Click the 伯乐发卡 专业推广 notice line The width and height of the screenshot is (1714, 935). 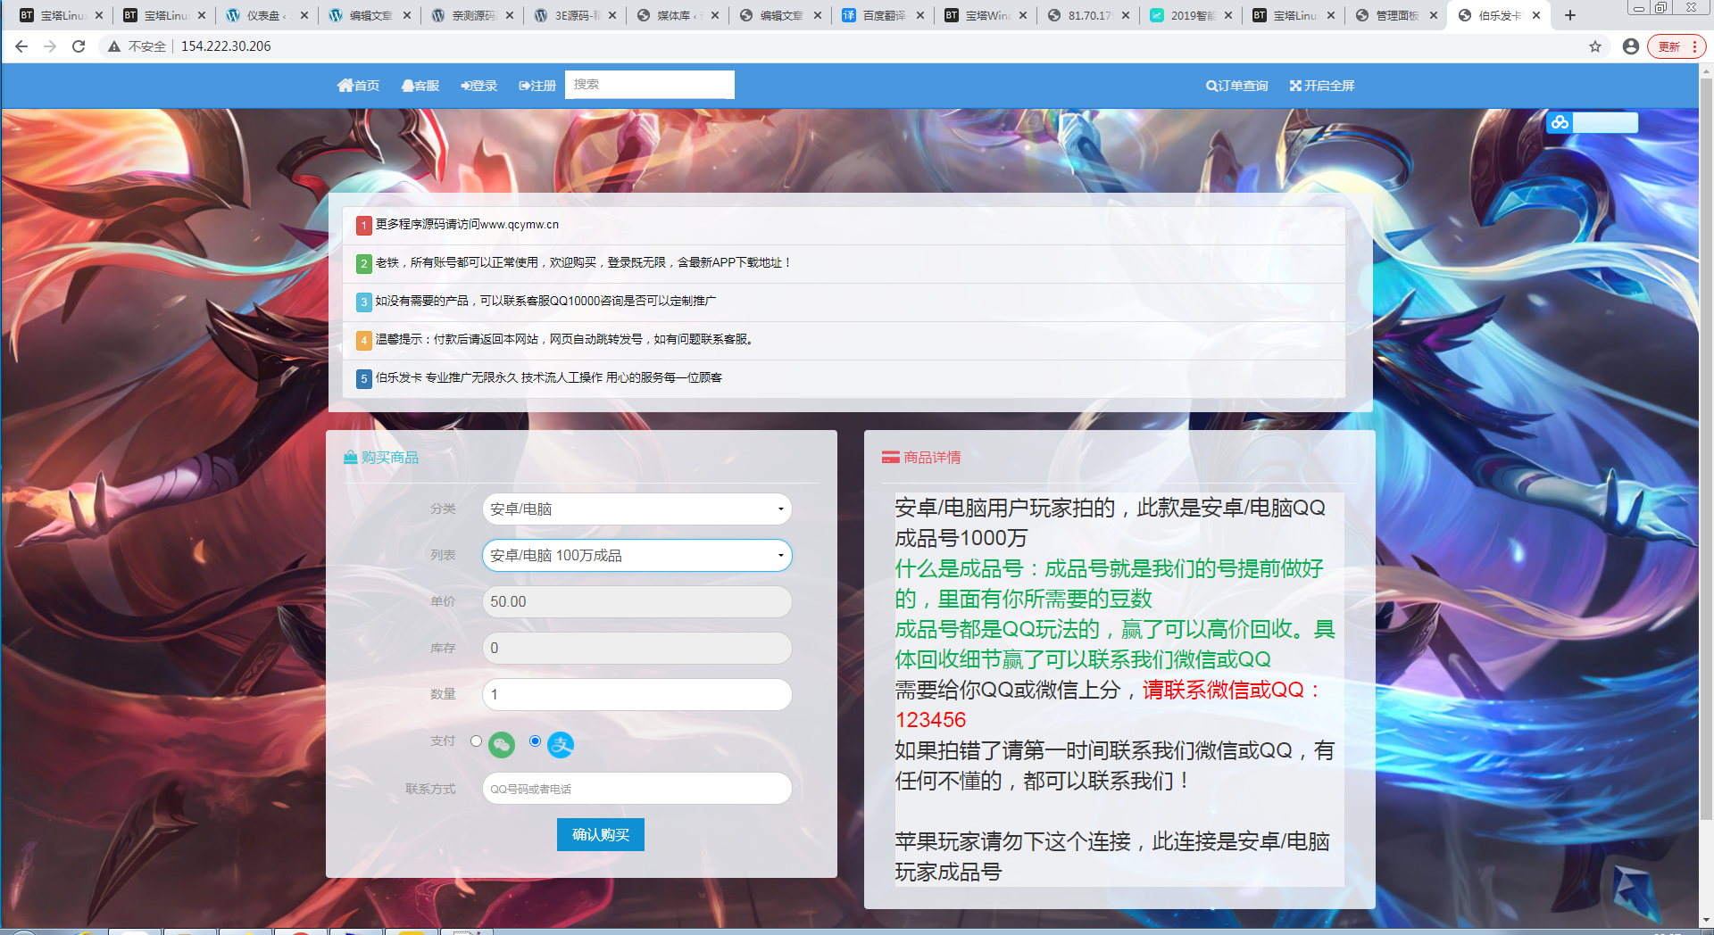point(549,378)
